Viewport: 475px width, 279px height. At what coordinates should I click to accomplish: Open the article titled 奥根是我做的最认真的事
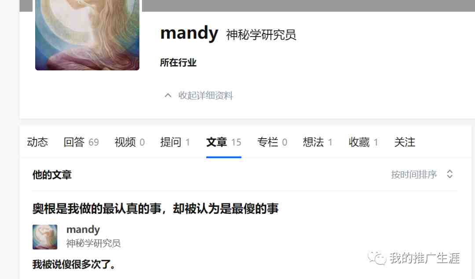coord(155,209)
